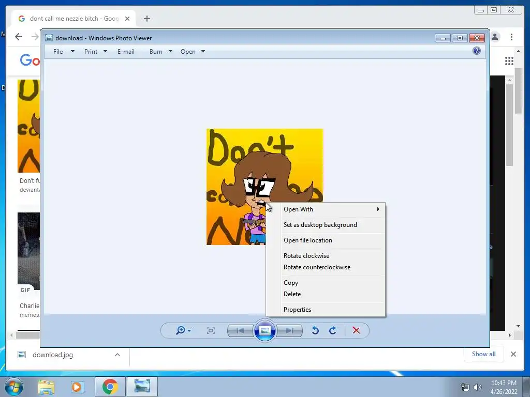530x397 pixels.
Task: Open the Windows Start menu
Action: click(x=13, y=387)
